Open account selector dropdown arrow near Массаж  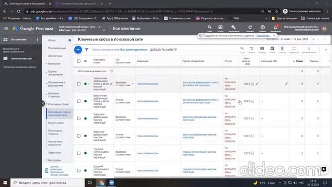click(x=104, y=30)
